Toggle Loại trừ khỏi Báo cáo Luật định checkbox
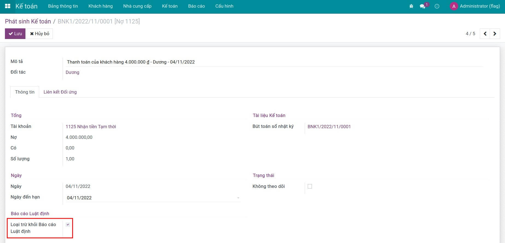Image resolution: width=505 pixels, height=243 pixels. [68, 224]
